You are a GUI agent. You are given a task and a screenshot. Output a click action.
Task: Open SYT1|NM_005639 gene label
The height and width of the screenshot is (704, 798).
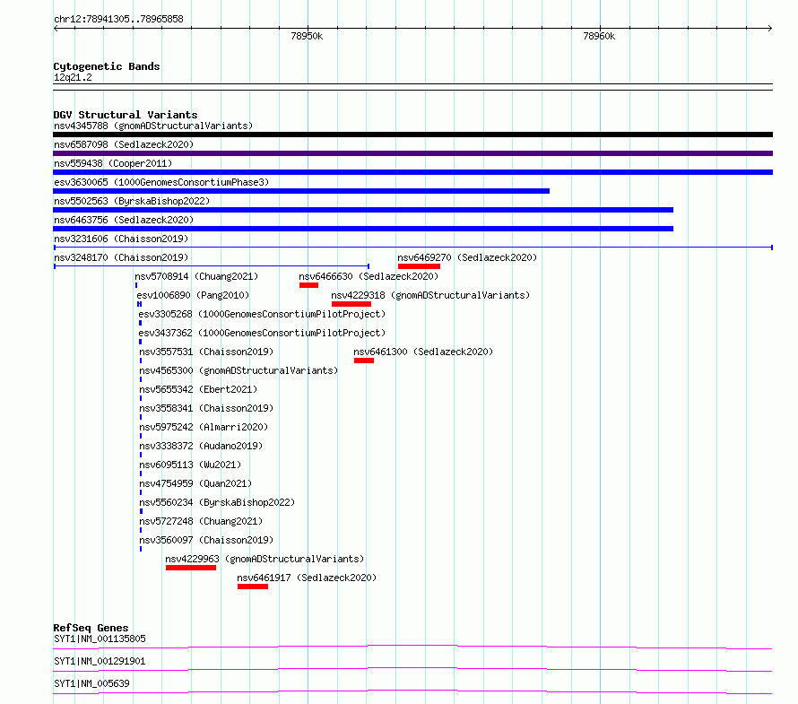pyautogui.click(x=91, y=683)
